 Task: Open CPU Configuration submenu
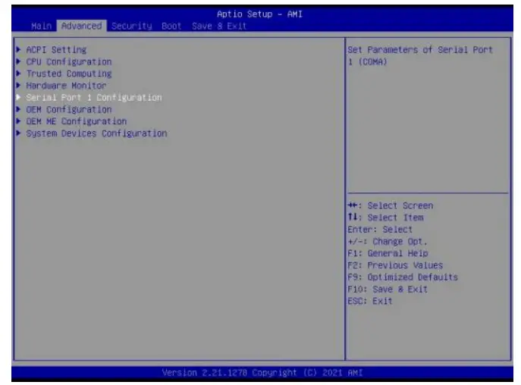click(x=69, y=62)
